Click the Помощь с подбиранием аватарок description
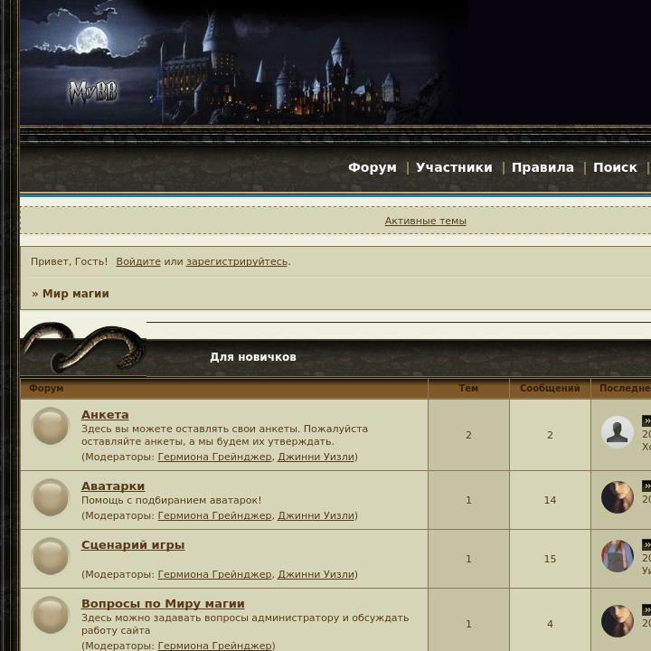Viewport: 651px width, 651px height. pos(171,500)
